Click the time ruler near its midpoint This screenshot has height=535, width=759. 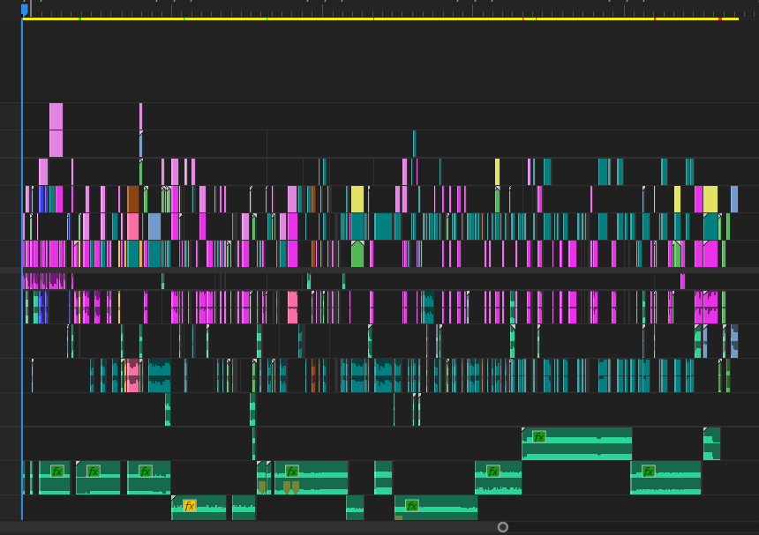point(379,12)
